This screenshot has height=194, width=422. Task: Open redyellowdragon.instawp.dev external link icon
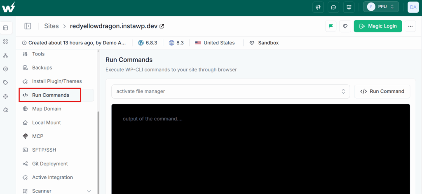click(162, 26)
